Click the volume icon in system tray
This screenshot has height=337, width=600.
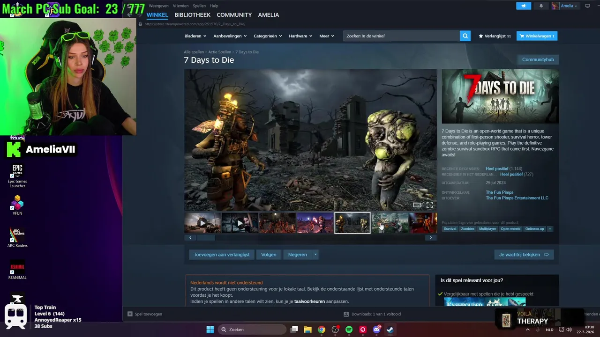[569, 330]
